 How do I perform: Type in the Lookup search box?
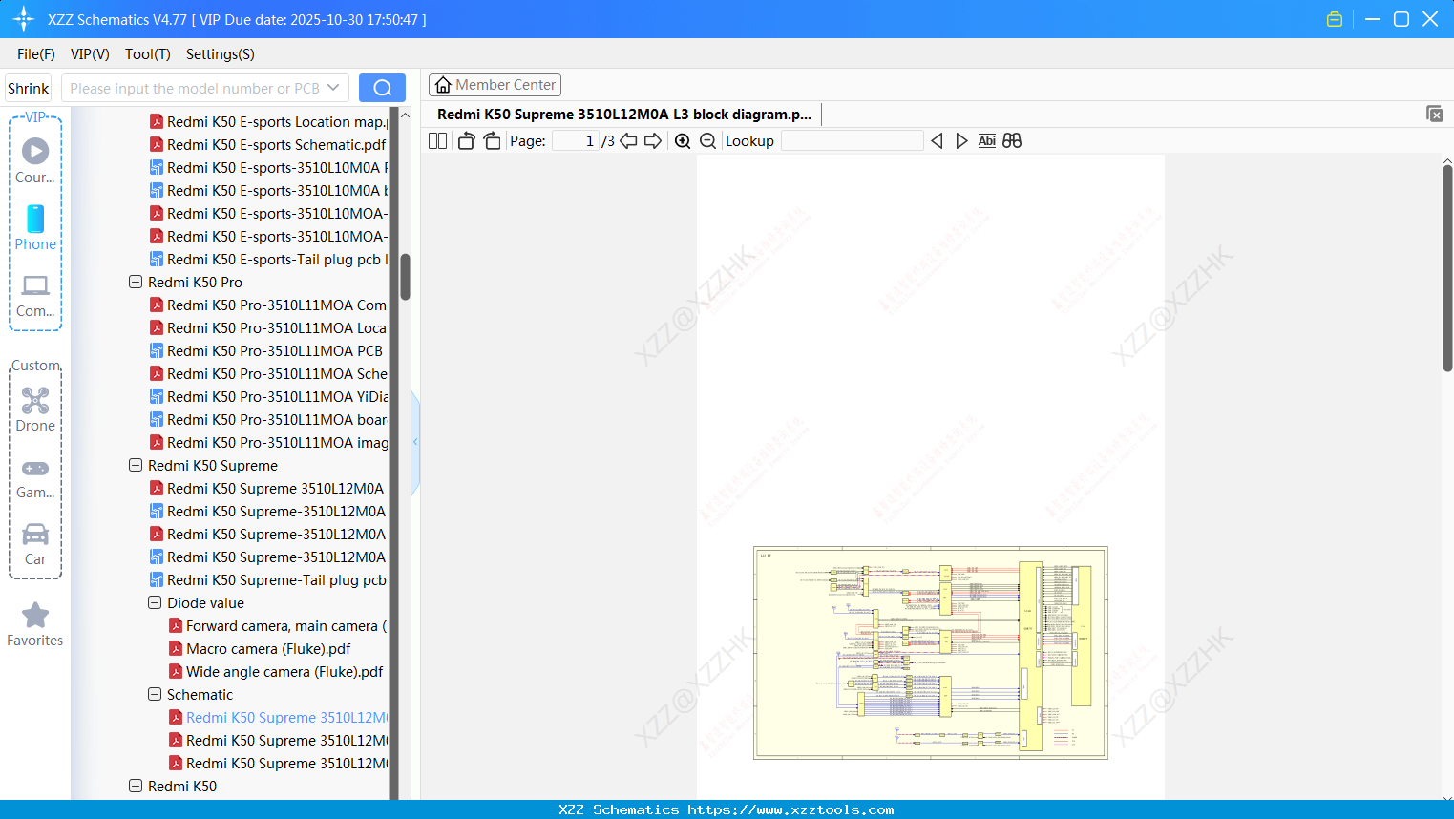coord(853,140)
